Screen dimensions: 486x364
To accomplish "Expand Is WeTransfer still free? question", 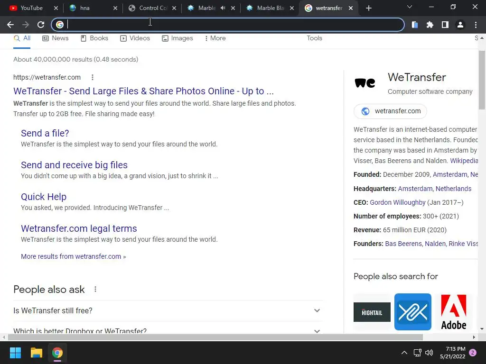I will 168,310.
